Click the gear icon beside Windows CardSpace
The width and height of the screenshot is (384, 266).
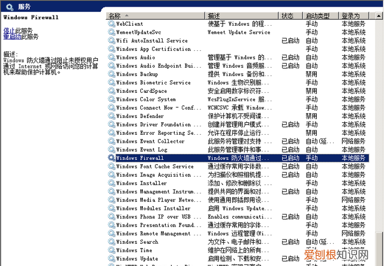tap(112, 90)
